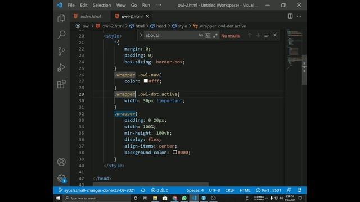Viewport: 360px width, 202px height.
Task: Click the minimap code overview
Action: pyautogui.click(x=294, y=49)
